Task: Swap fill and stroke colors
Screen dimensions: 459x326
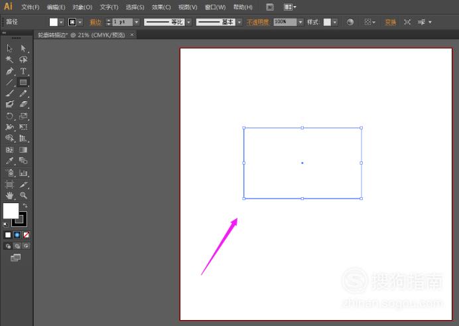Action: [25, 206]
